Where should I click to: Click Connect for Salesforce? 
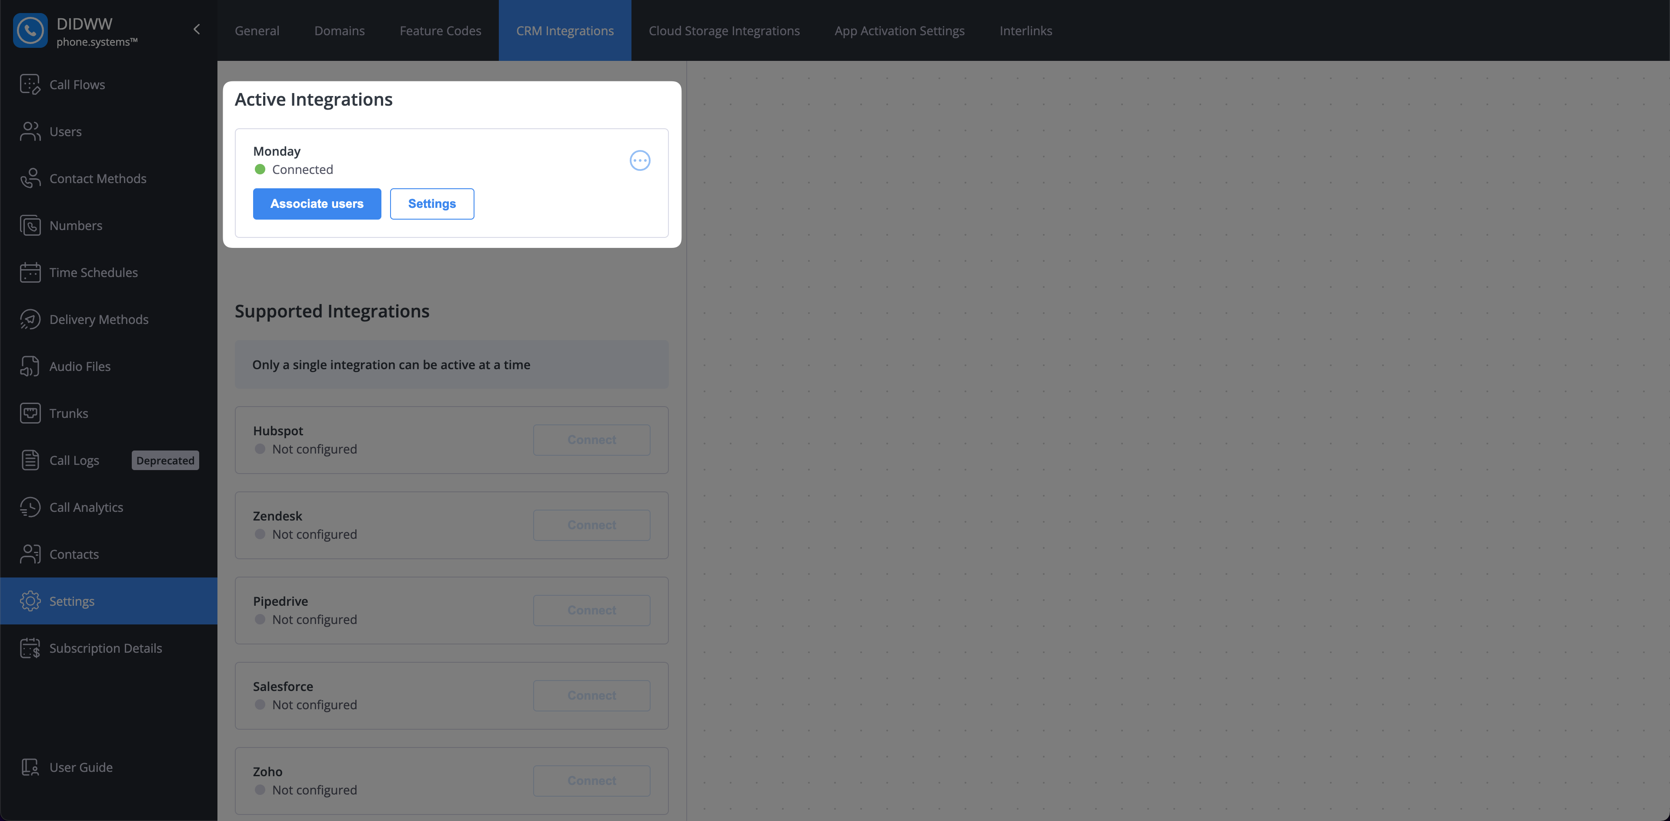coord(592,695)
